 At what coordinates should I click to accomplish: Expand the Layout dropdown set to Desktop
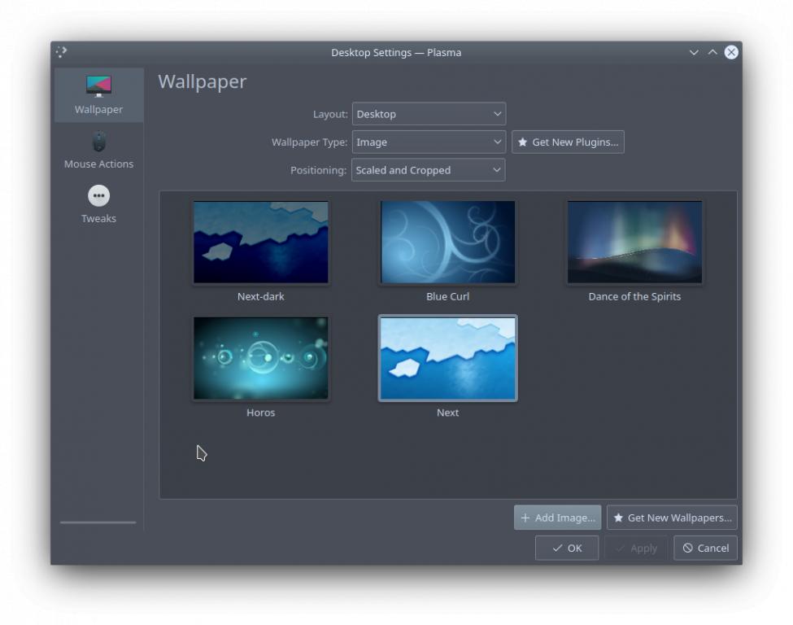(x=429, y=114)
